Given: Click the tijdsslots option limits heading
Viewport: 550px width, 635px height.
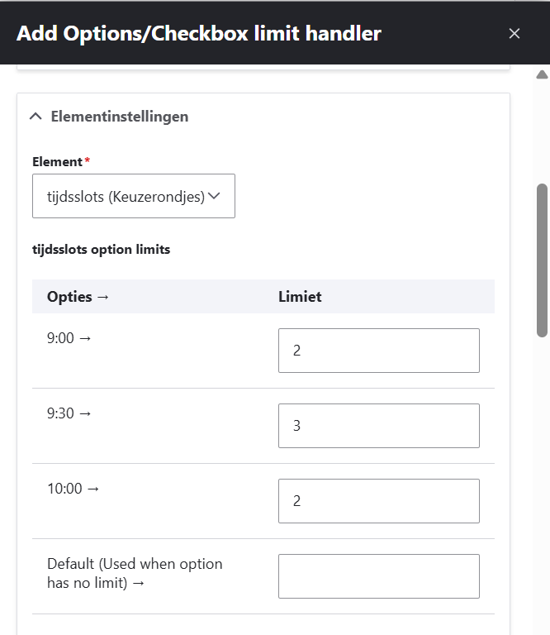Looking at the screenshot, I should [101, 249].
